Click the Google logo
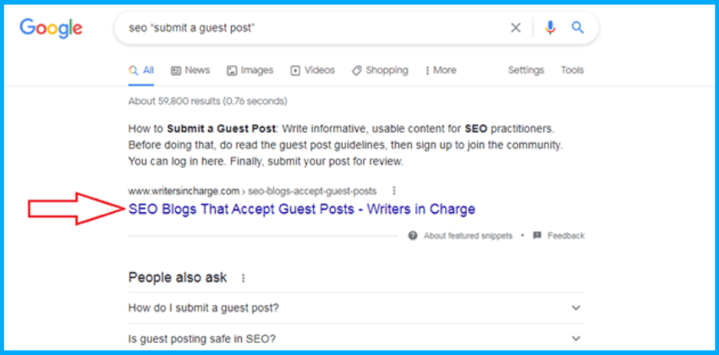719x355 pixels. [52, 28]
